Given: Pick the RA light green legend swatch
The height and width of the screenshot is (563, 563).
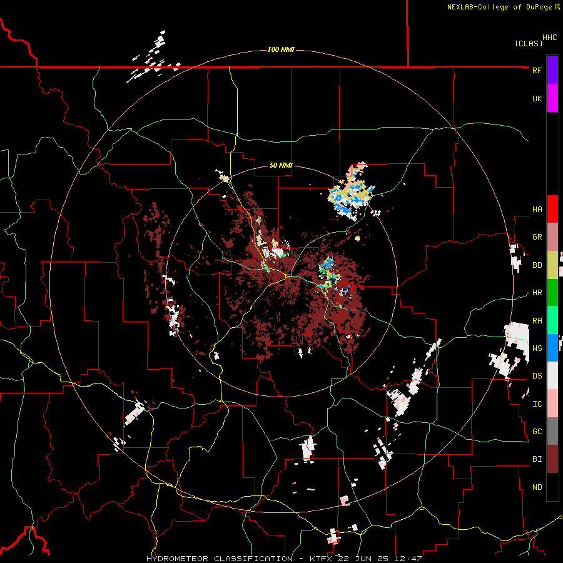Looking at the screenshot, I should 552,320.
